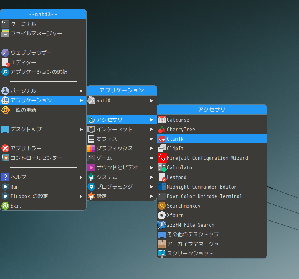This screenshot has width=299, height=279.
Task: Click the file manager icon beside ファイルマネージャー
Action: (5, 33)
